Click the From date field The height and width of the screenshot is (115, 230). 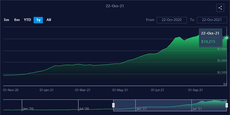[172, 20]
